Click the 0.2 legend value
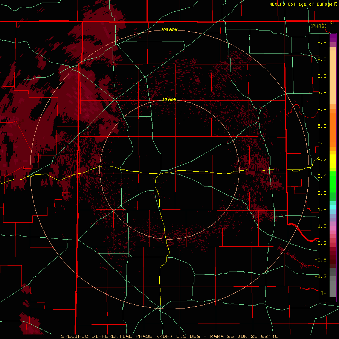The height and width of the screenshot is (339, 339). coord(322,243)
